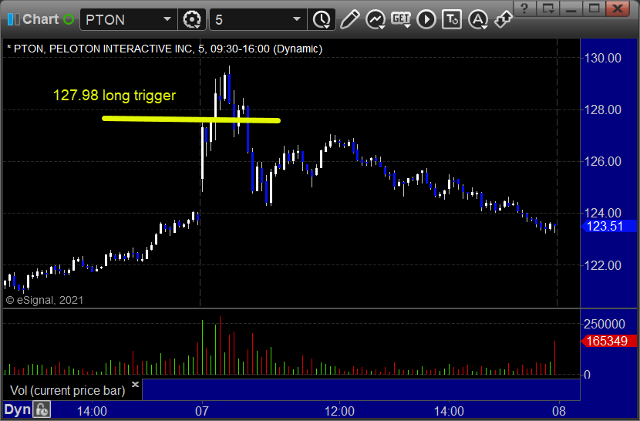Click the 124.00 price axis label
Screen dimensions: 640x421
tap(603, 213)
